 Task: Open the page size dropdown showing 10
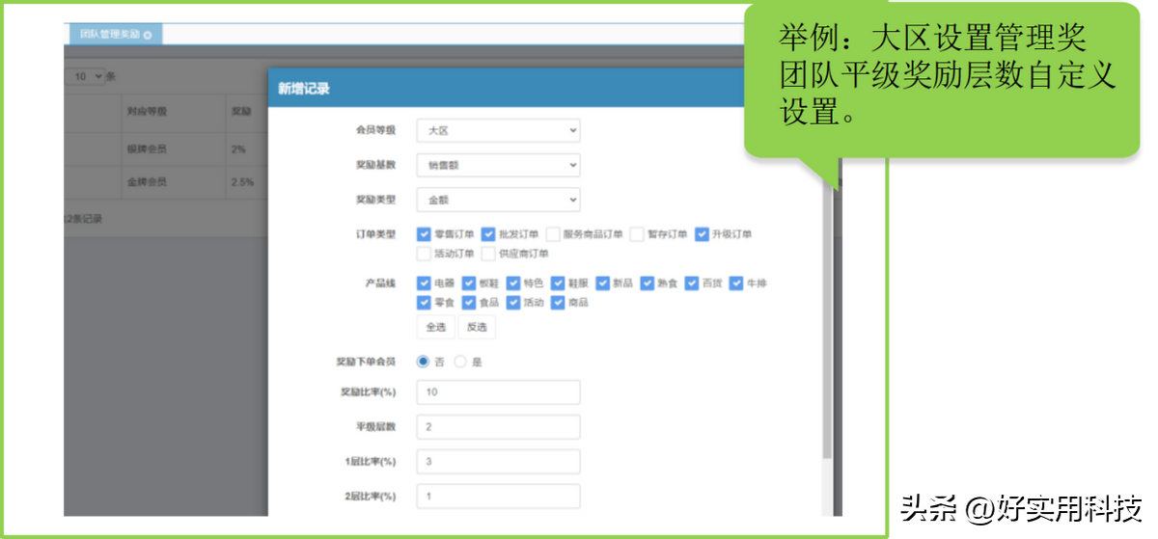[x=87, y=76]
